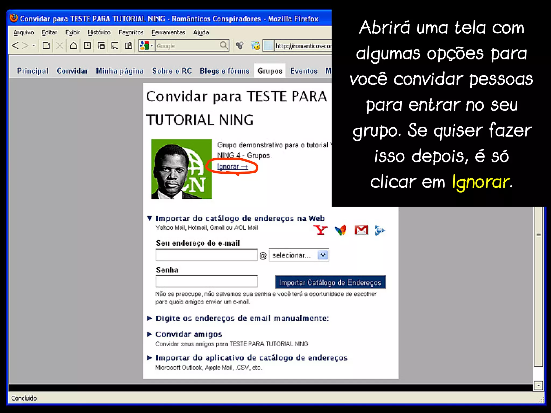Open the Ferramentas menu
551x413 pixels.
click(168, 32)
